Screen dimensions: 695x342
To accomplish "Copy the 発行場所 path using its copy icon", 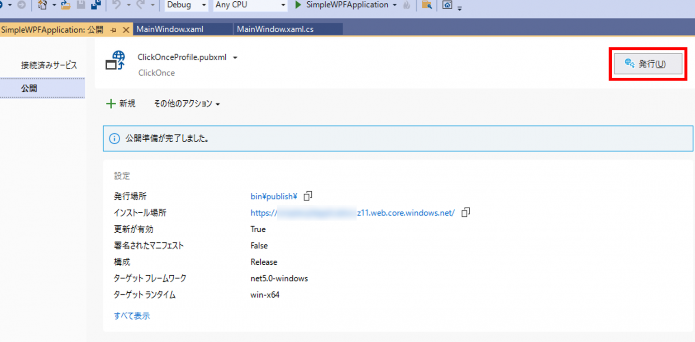I will tap(308, 196).
